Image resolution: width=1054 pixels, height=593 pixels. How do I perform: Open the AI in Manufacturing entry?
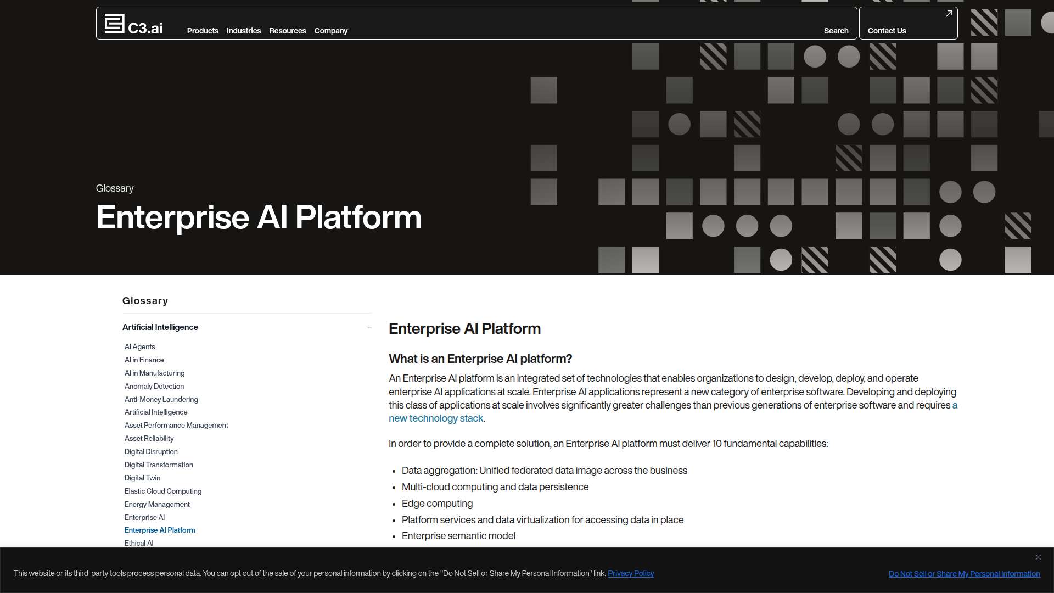pyautogui.click(x=154, y=373)
